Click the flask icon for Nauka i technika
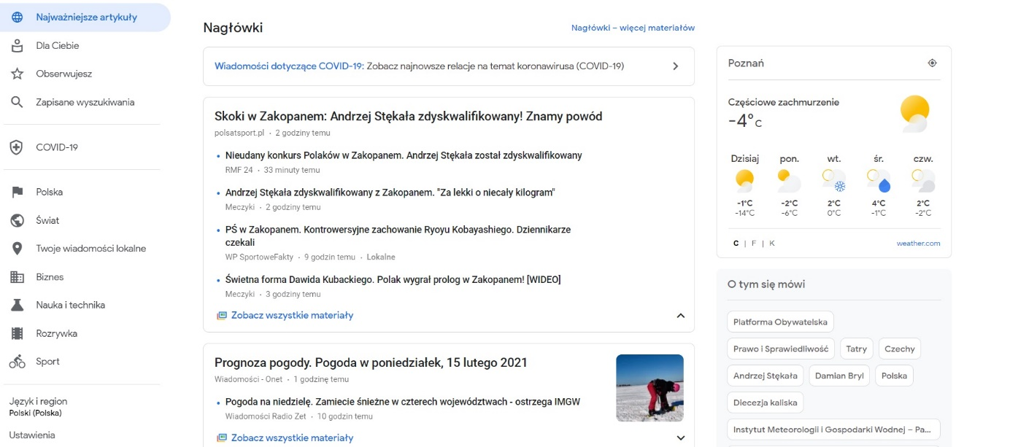This screenshot has width=1010, height=447. point(17,305)
